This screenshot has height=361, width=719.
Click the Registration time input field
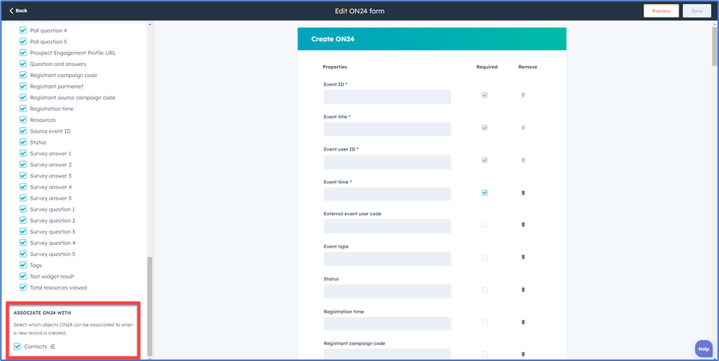pos(387,324)
